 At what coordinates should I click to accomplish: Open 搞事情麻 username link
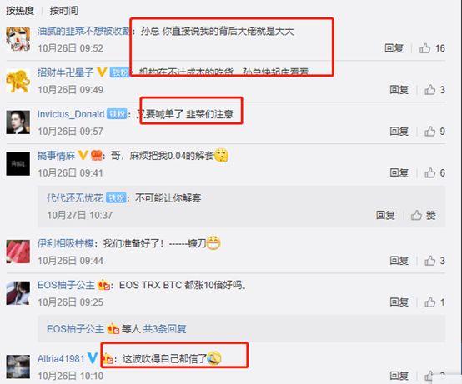coord(56,156)
